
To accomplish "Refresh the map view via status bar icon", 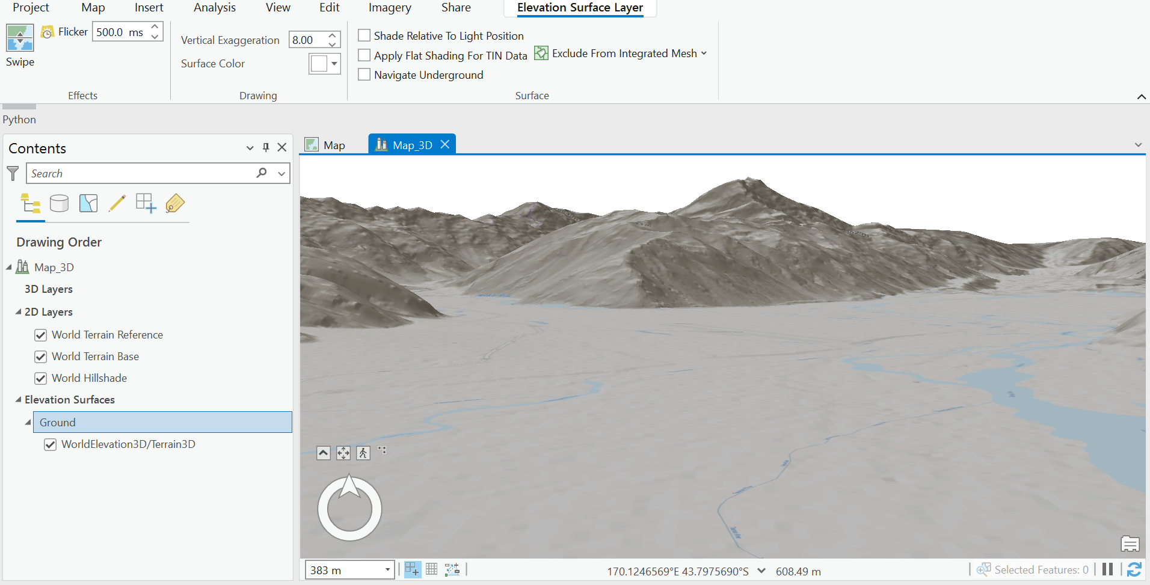I will coord(1136,569).
